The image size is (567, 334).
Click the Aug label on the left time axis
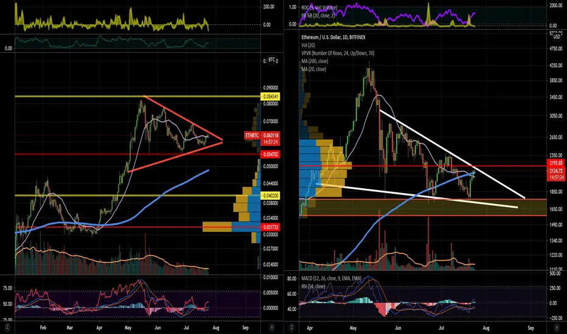coord(216,328)
